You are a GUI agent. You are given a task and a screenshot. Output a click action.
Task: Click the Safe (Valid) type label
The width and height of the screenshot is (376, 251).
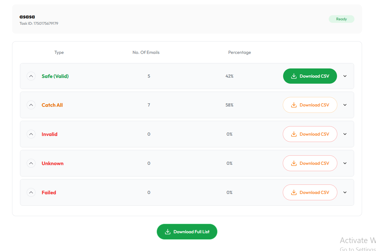pyautogui.click(x=55, y=76)
